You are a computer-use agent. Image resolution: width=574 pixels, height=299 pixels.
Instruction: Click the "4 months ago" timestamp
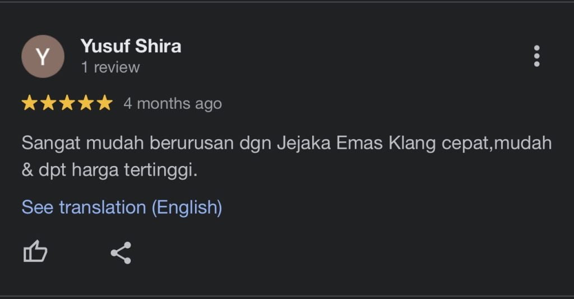pos(173,104)
